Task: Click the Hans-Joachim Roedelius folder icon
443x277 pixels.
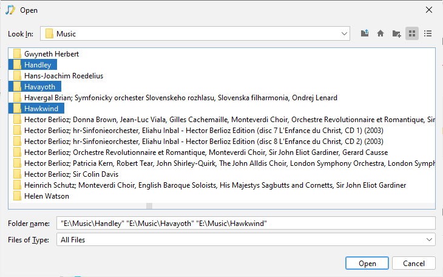Action: [18, 76]
